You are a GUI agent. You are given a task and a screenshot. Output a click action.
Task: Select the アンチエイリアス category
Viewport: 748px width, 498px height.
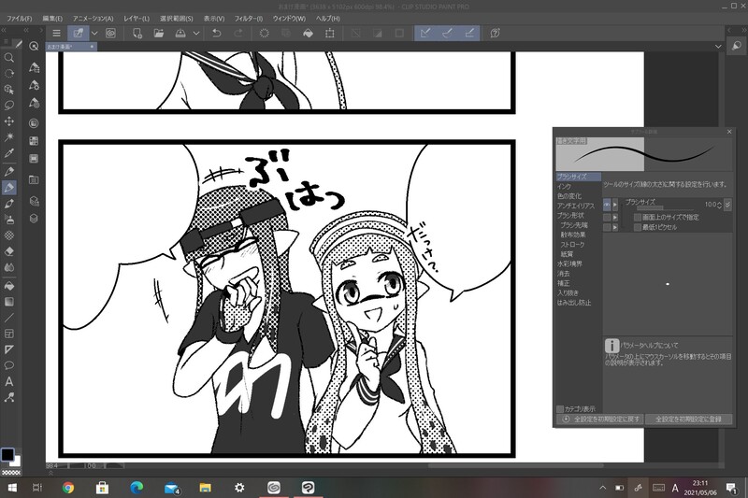[x=578, y=206]
